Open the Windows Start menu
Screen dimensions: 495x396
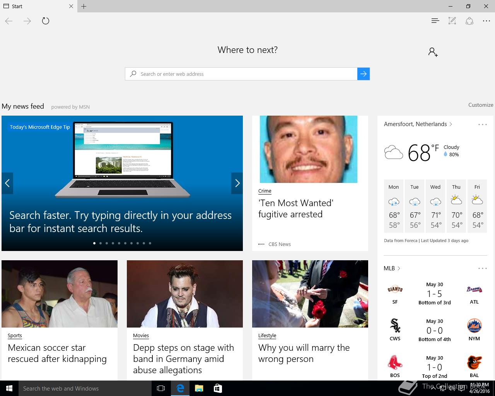(x=9, y=388)
